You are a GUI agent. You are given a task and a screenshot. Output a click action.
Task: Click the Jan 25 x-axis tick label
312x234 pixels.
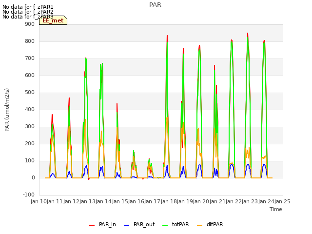coord(282,201)
